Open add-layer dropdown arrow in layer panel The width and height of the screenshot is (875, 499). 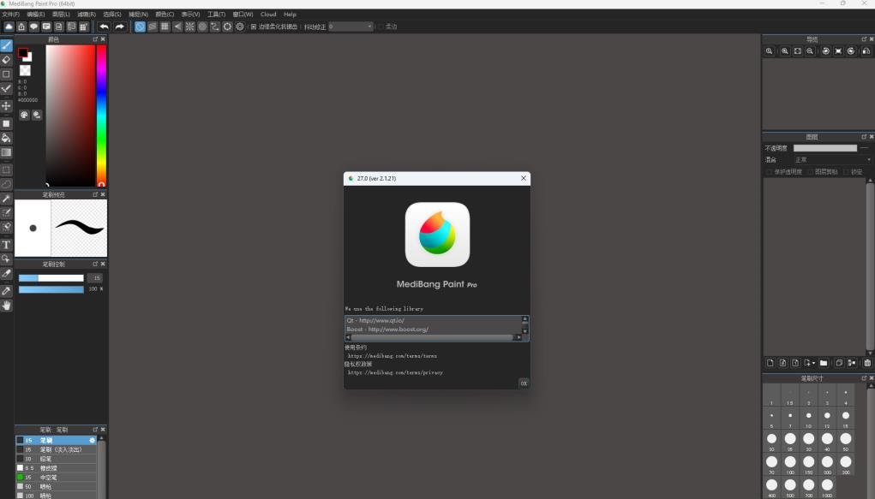(x=813, y=363)
